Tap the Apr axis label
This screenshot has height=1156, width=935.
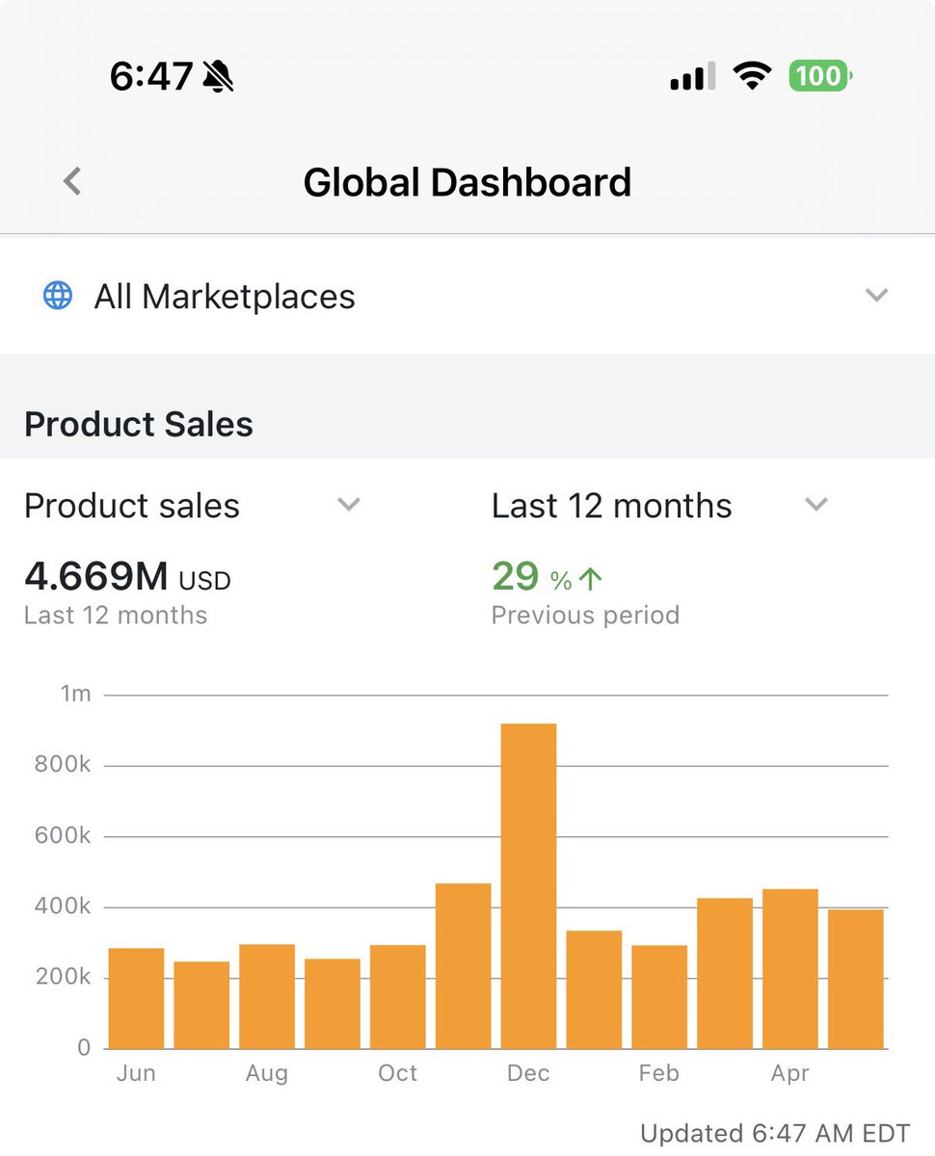(790, 1073)
